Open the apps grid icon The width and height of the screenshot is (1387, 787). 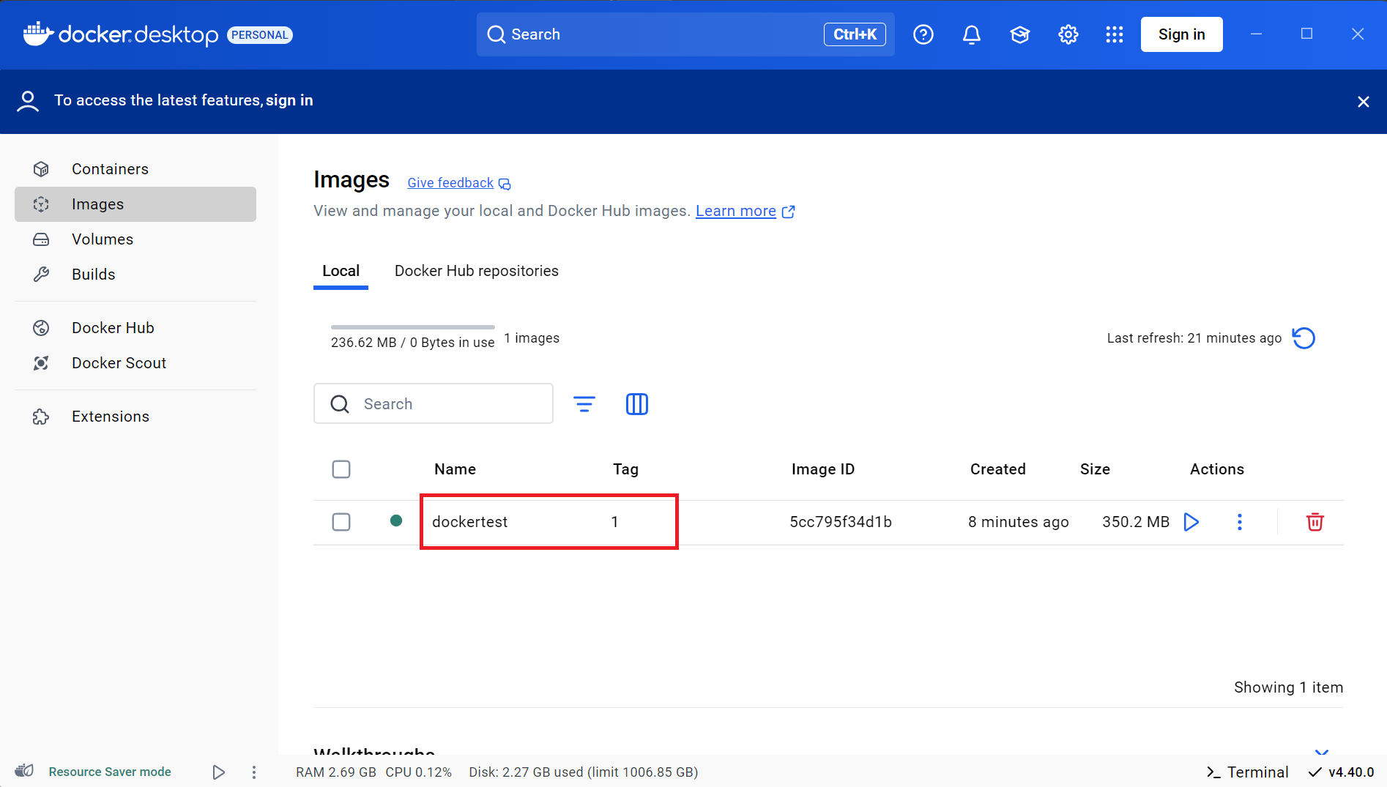[x=1115, y=34]
